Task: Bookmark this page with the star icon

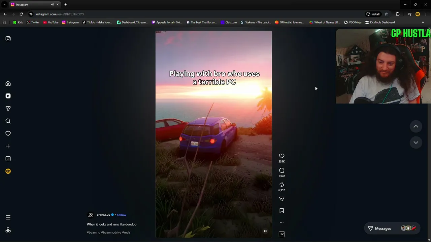Action: pos(386,14)
